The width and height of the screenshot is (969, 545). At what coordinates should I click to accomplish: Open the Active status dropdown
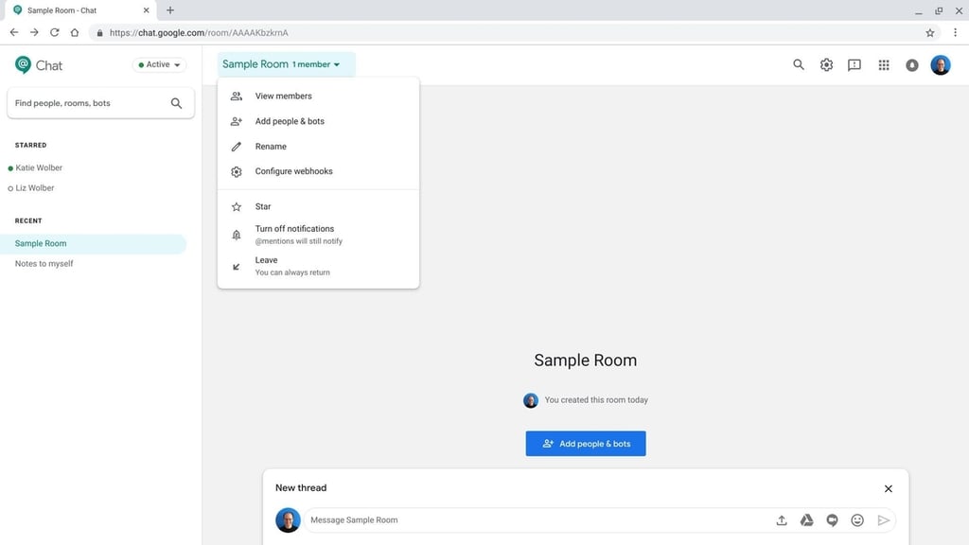tap(159, 65)
